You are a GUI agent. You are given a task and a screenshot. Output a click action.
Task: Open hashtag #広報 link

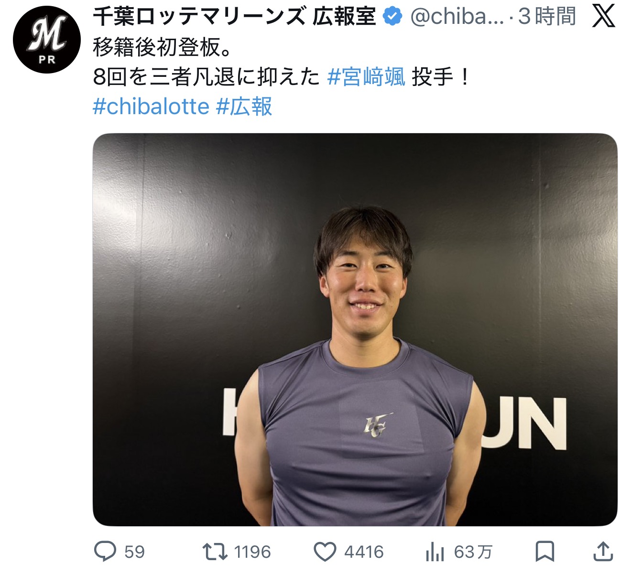coord(244,106)
